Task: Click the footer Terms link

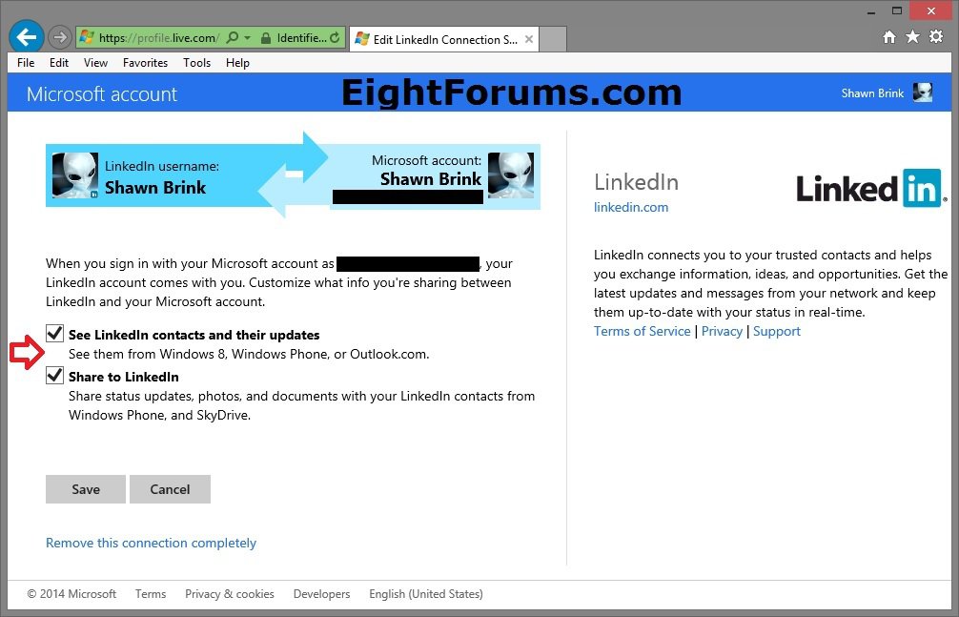Action: 151,594
